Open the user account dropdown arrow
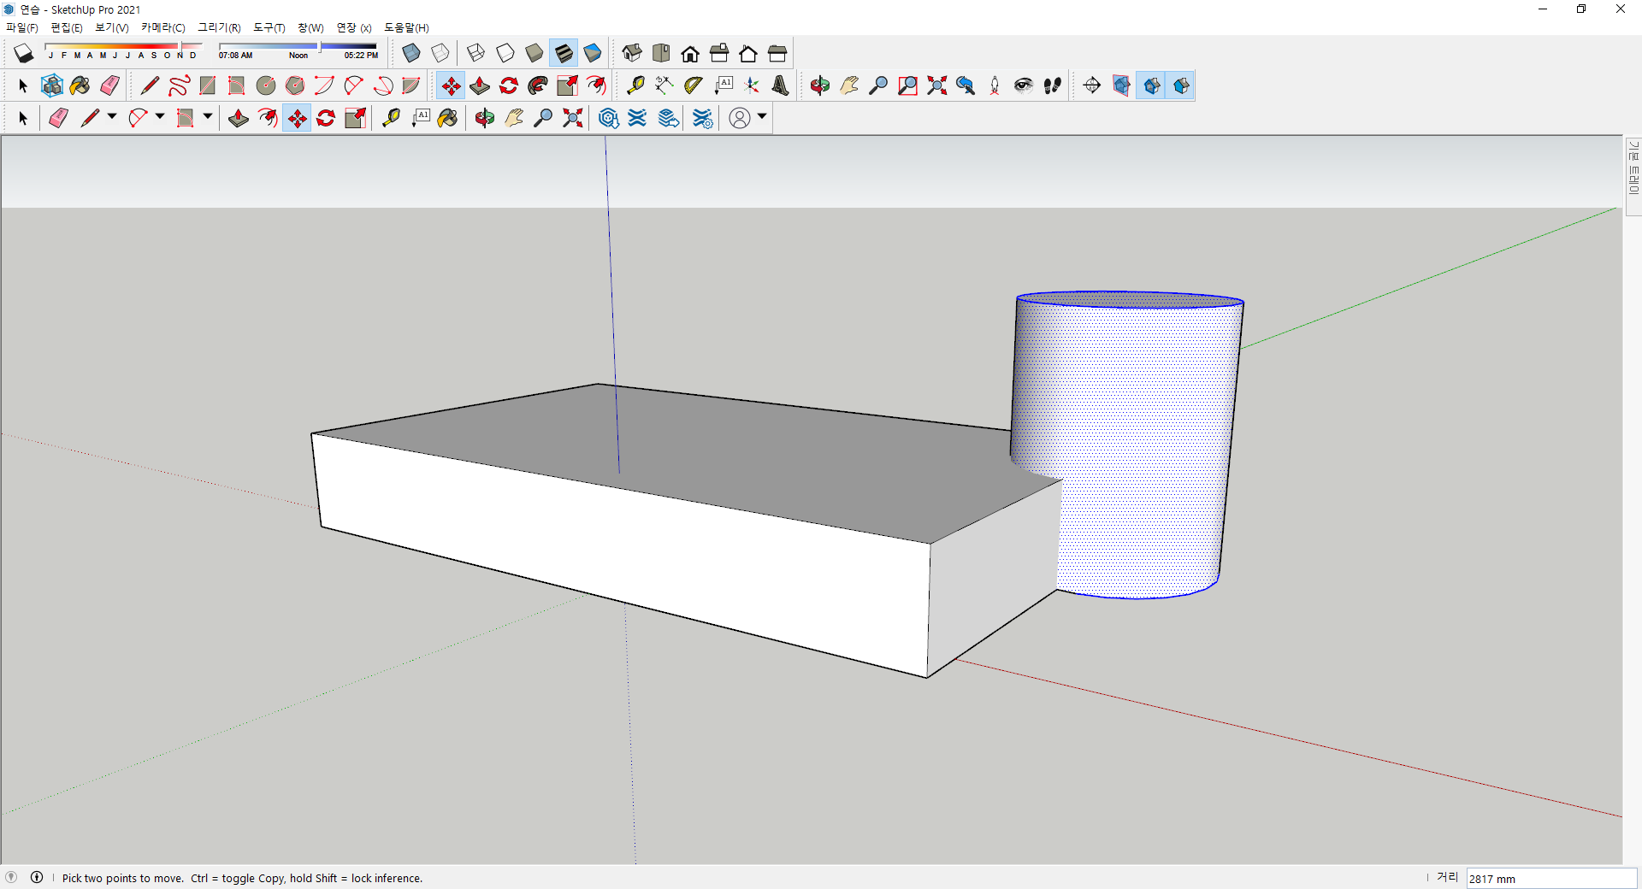Viewport: 1642px width, 889px height. [762, 117]
